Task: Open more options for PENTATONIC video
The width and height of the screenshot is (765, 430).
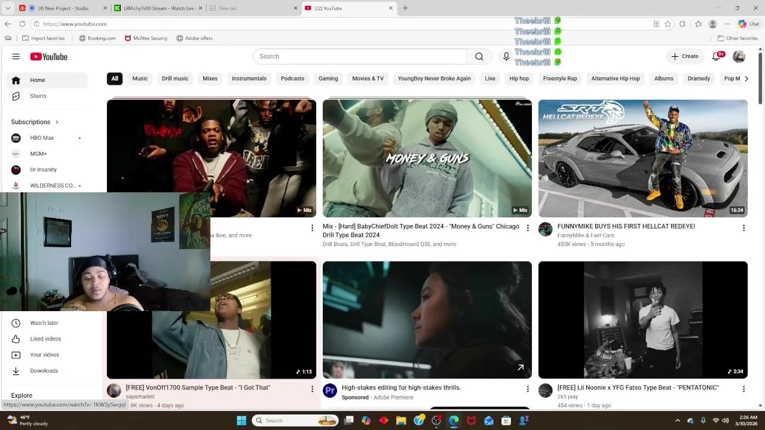Action: pos(743,389)
